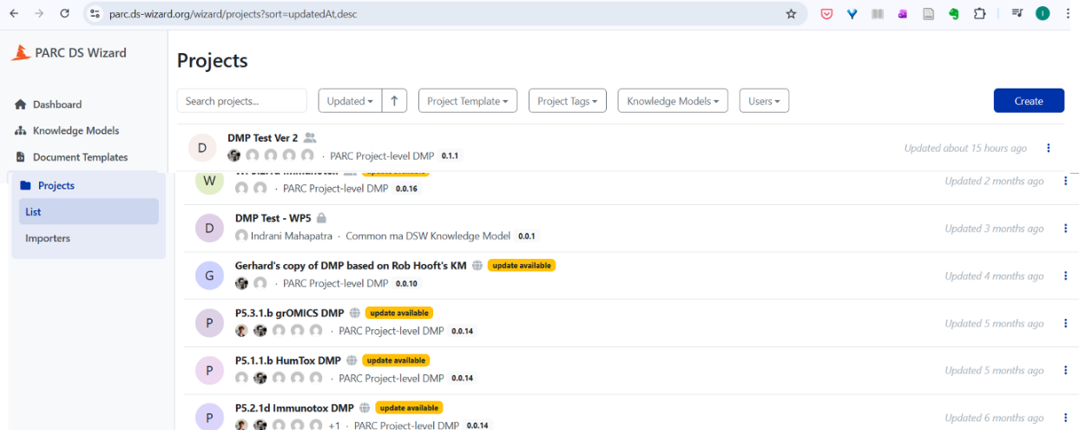Open the P5.1.1.b HumTox DMP project
This screenshot has height=430, width=1079.
(288, 361)
